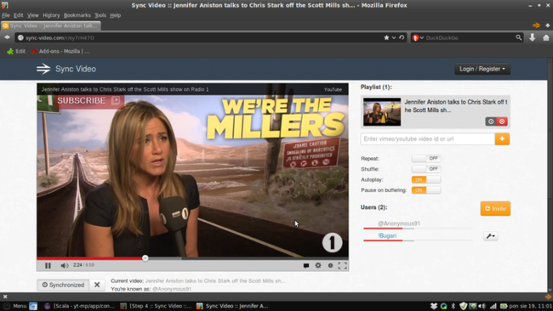Open the video player settings gear
The image size is (553, 311).
tap(318, 265)
